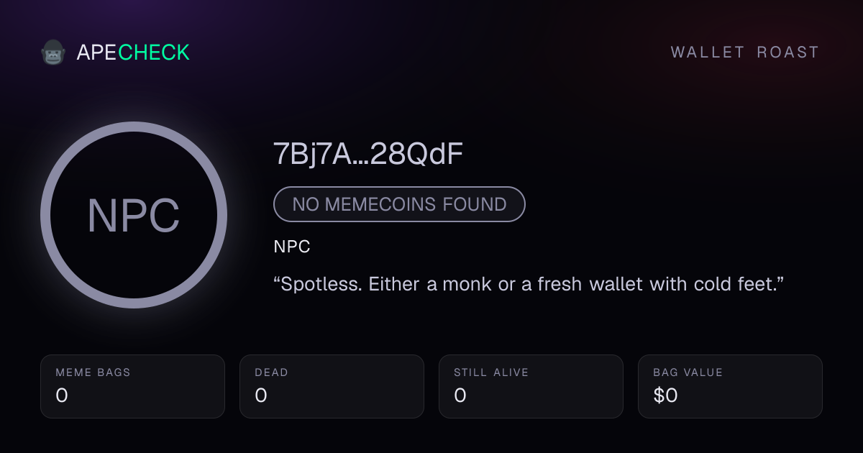This screenshot has height=453, width=863.
Task: Open the APECHECK brand name
Action: (133, 52)
